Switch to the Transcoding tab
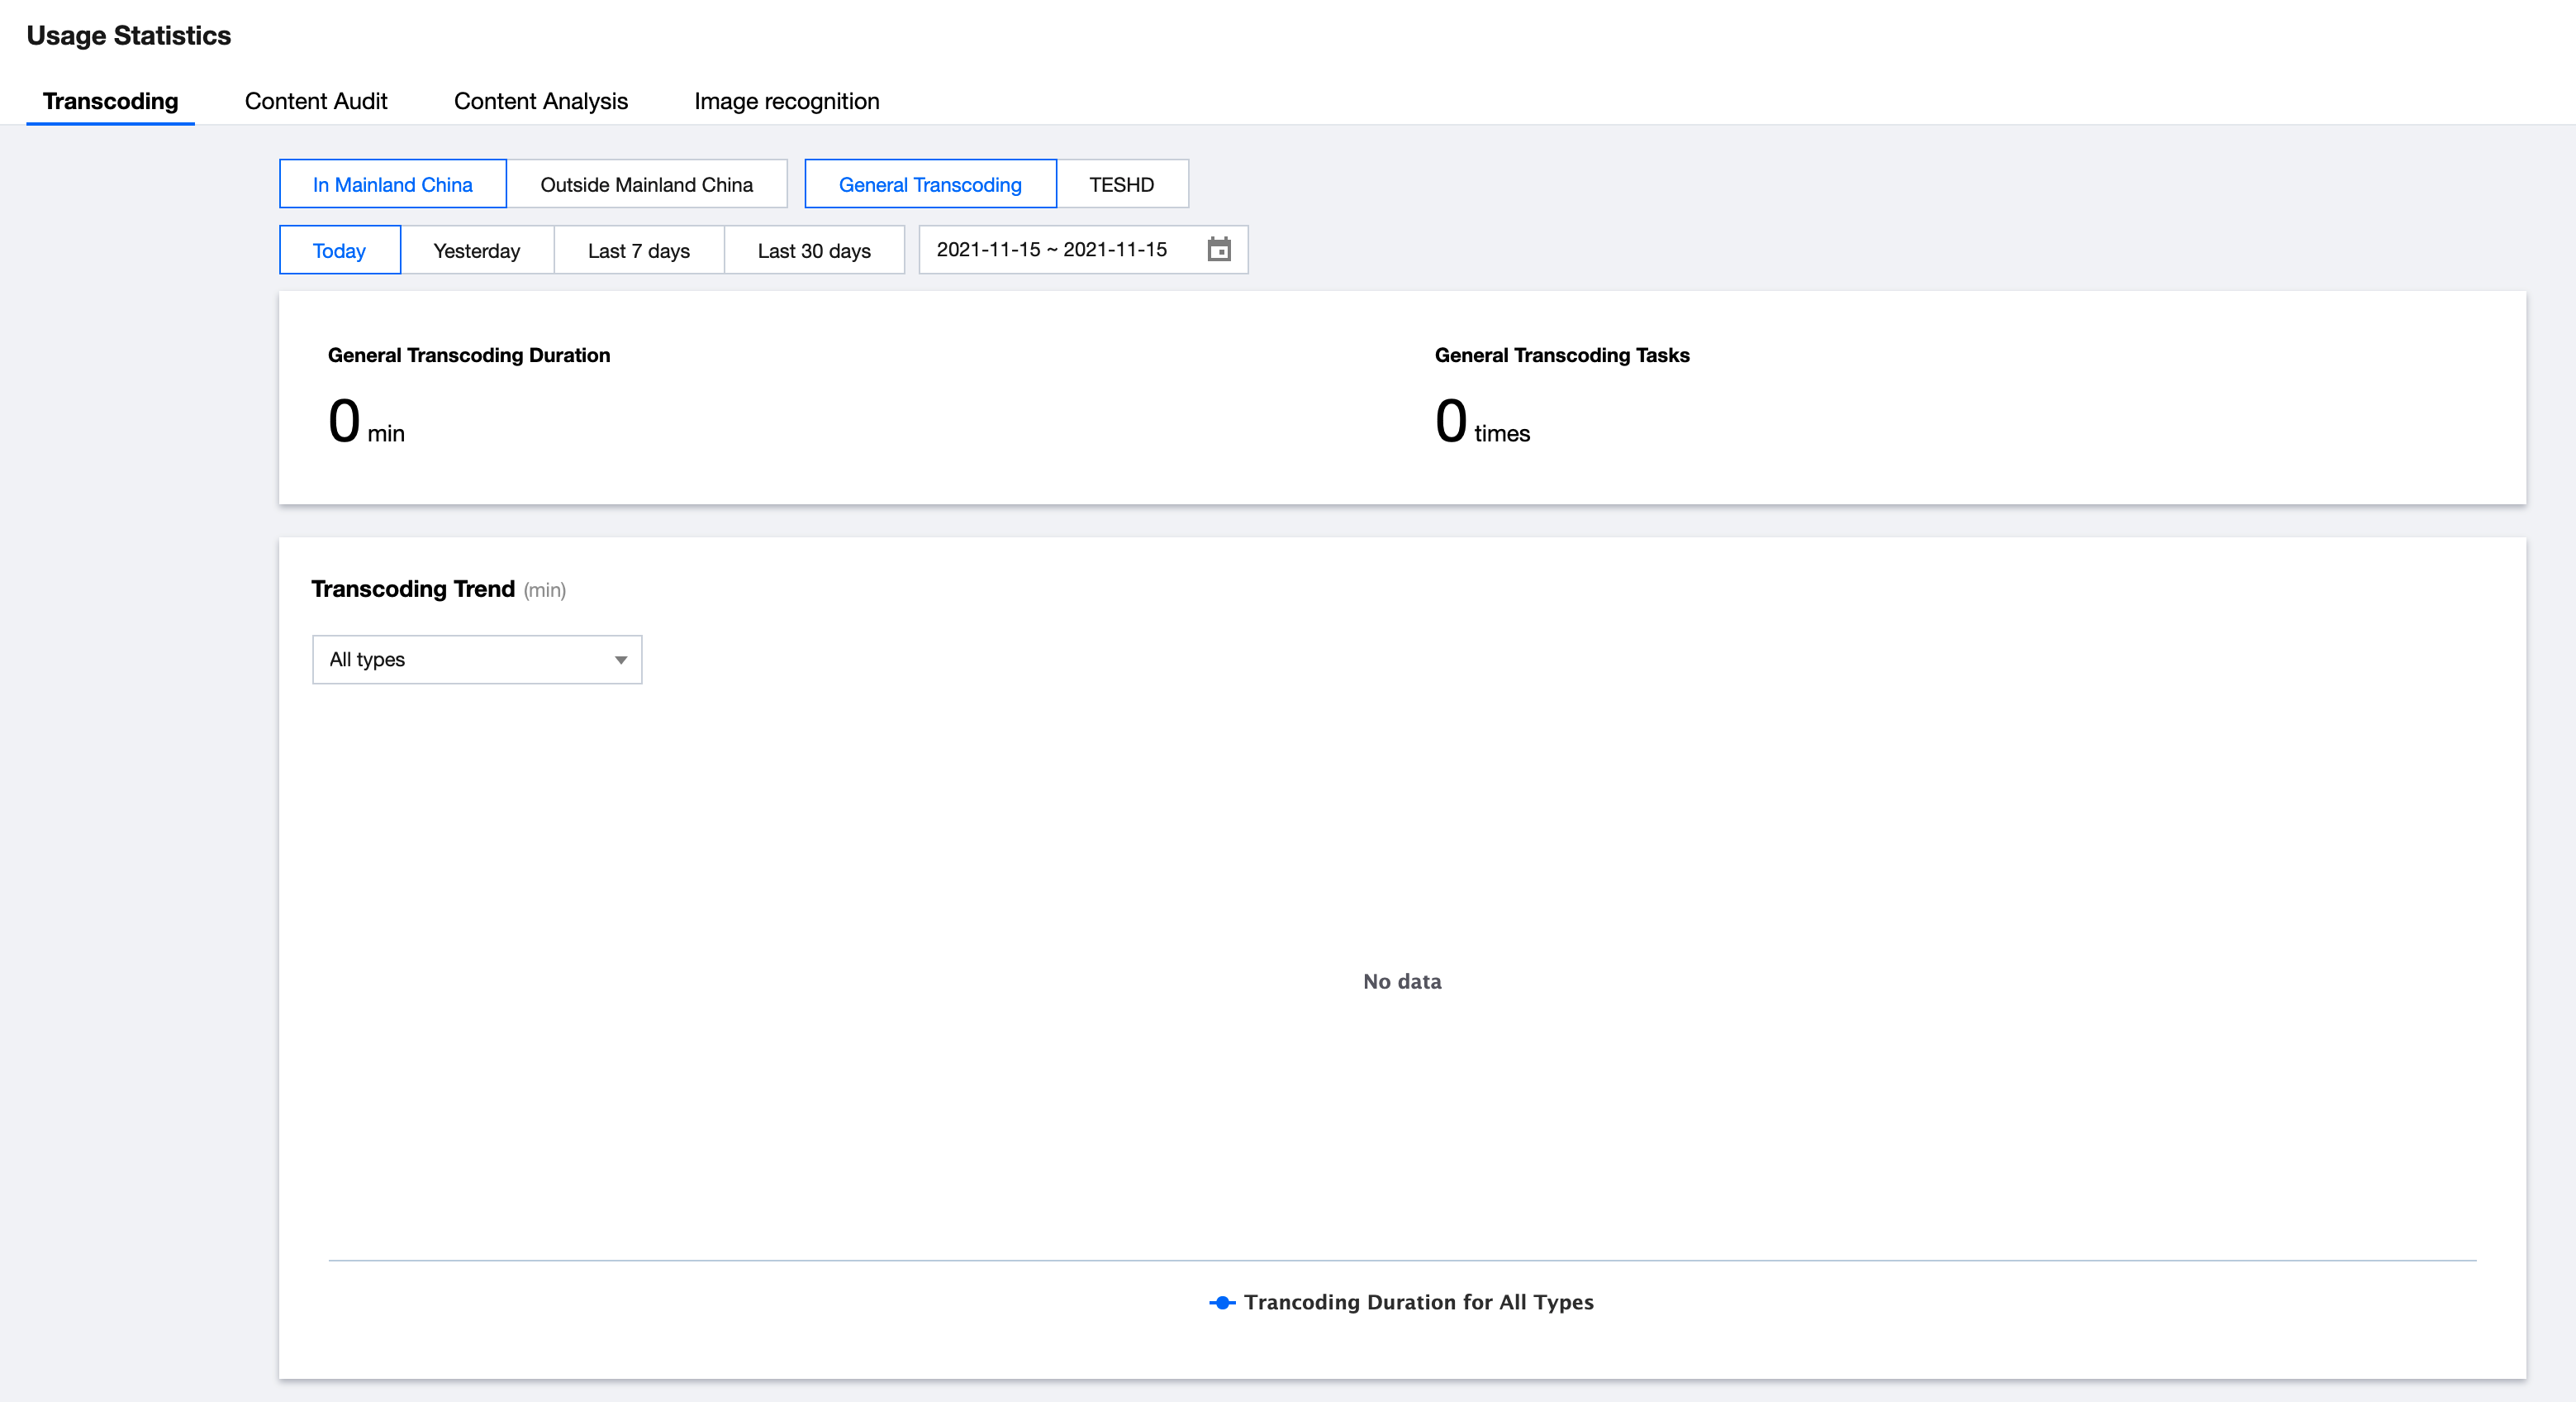Image resolution: width=2576 pixels, height=1402 pixels. click(x=110, y=101)
